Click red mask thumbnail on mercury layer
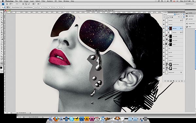This screenshot has width=196, height=123. (171, 28)
